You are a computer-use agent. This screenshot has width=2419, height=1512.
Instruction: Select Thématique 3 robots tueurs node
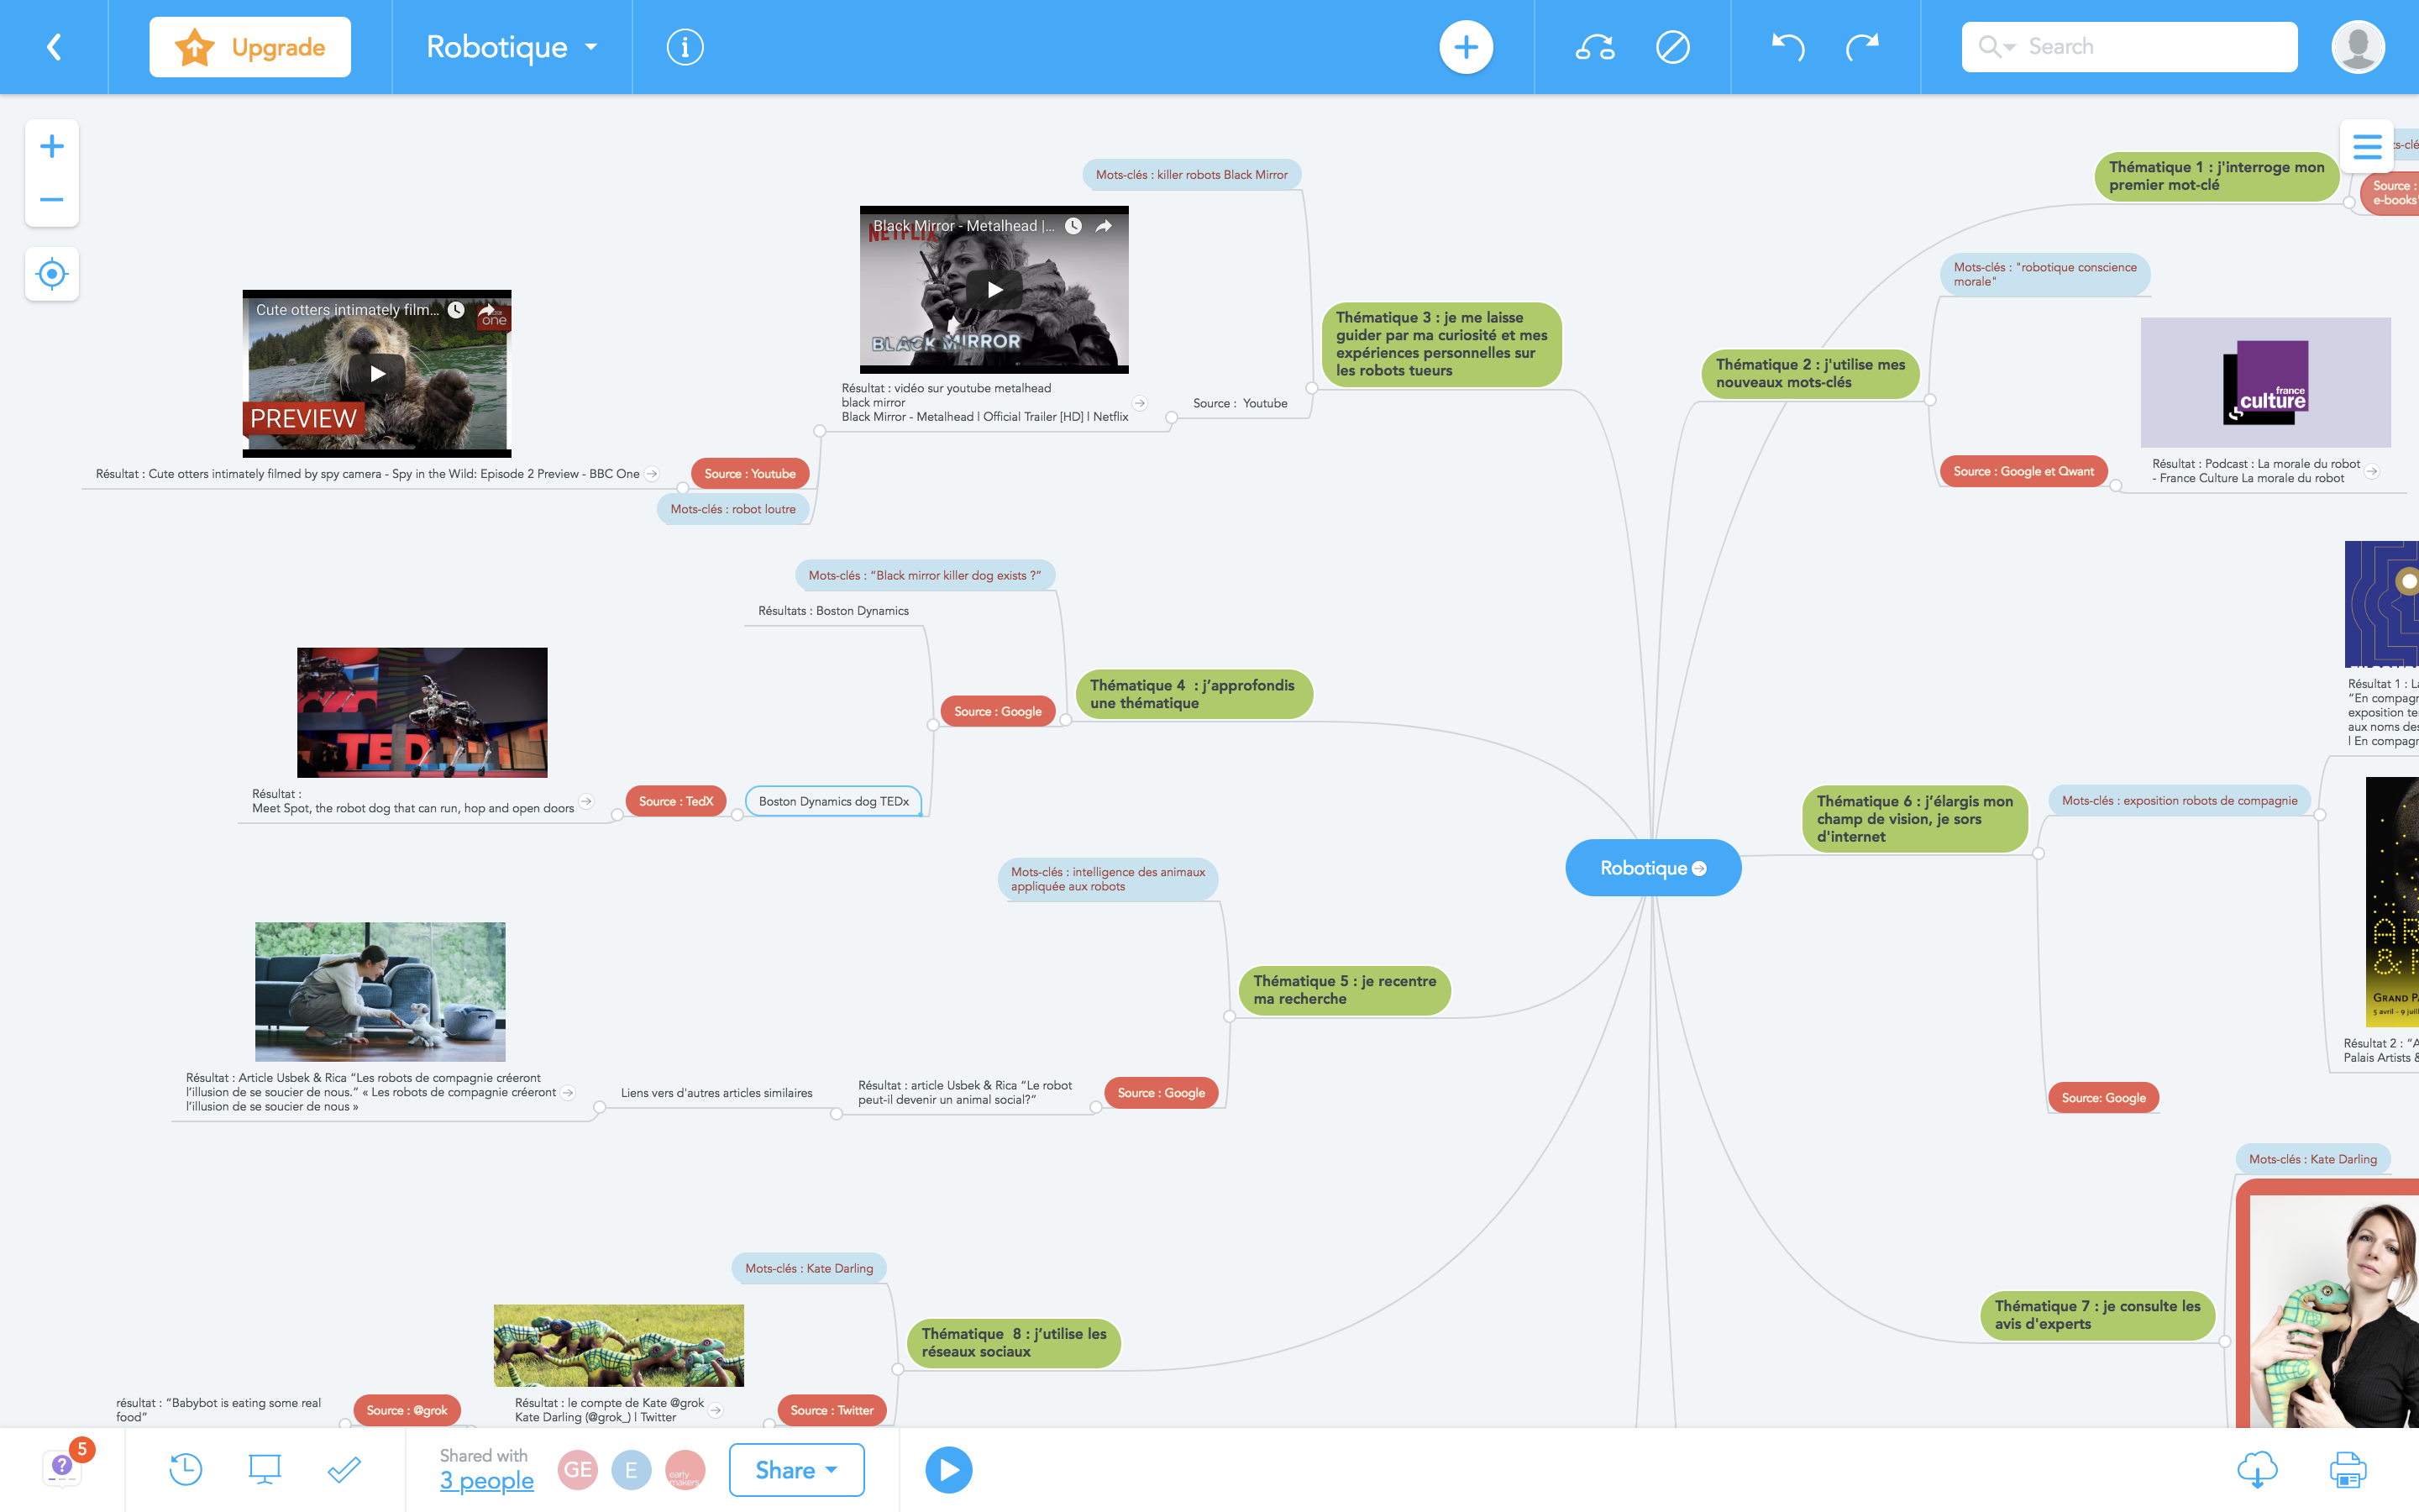pyautogui.click(x=1441, y=344)
